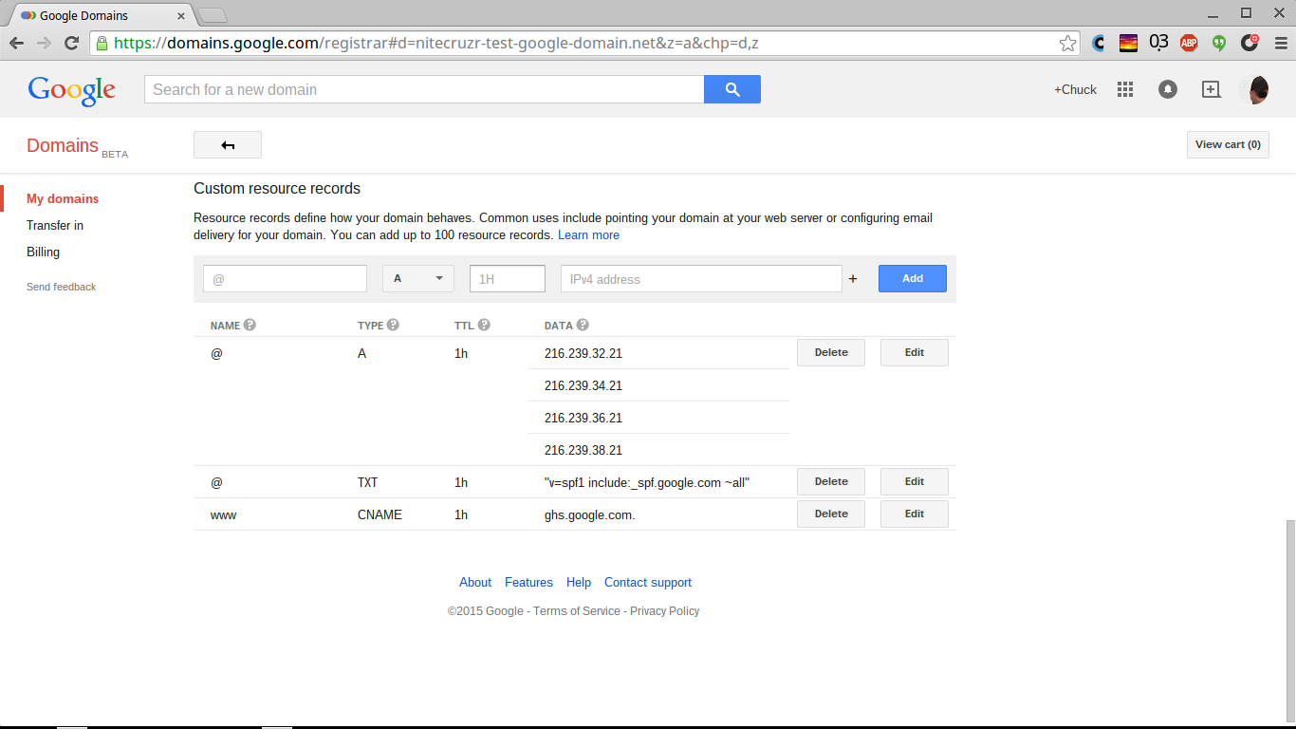
Task: Click the ghs.google.com. CNAME data
Action: (590, 514)
